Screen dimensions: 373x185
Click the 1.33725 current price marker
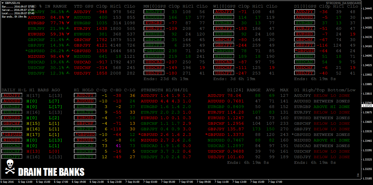point(367,106)
